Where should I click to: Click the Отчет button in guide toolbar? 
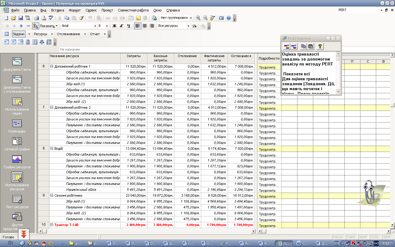coord(95,34)
